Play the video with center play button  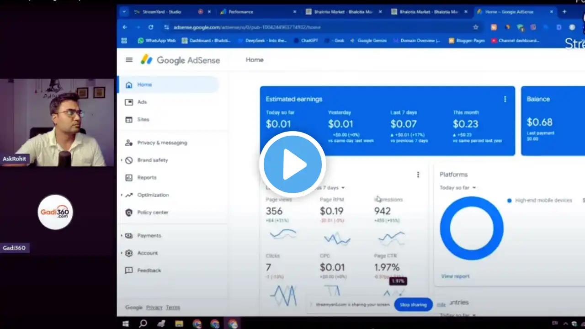292,164
